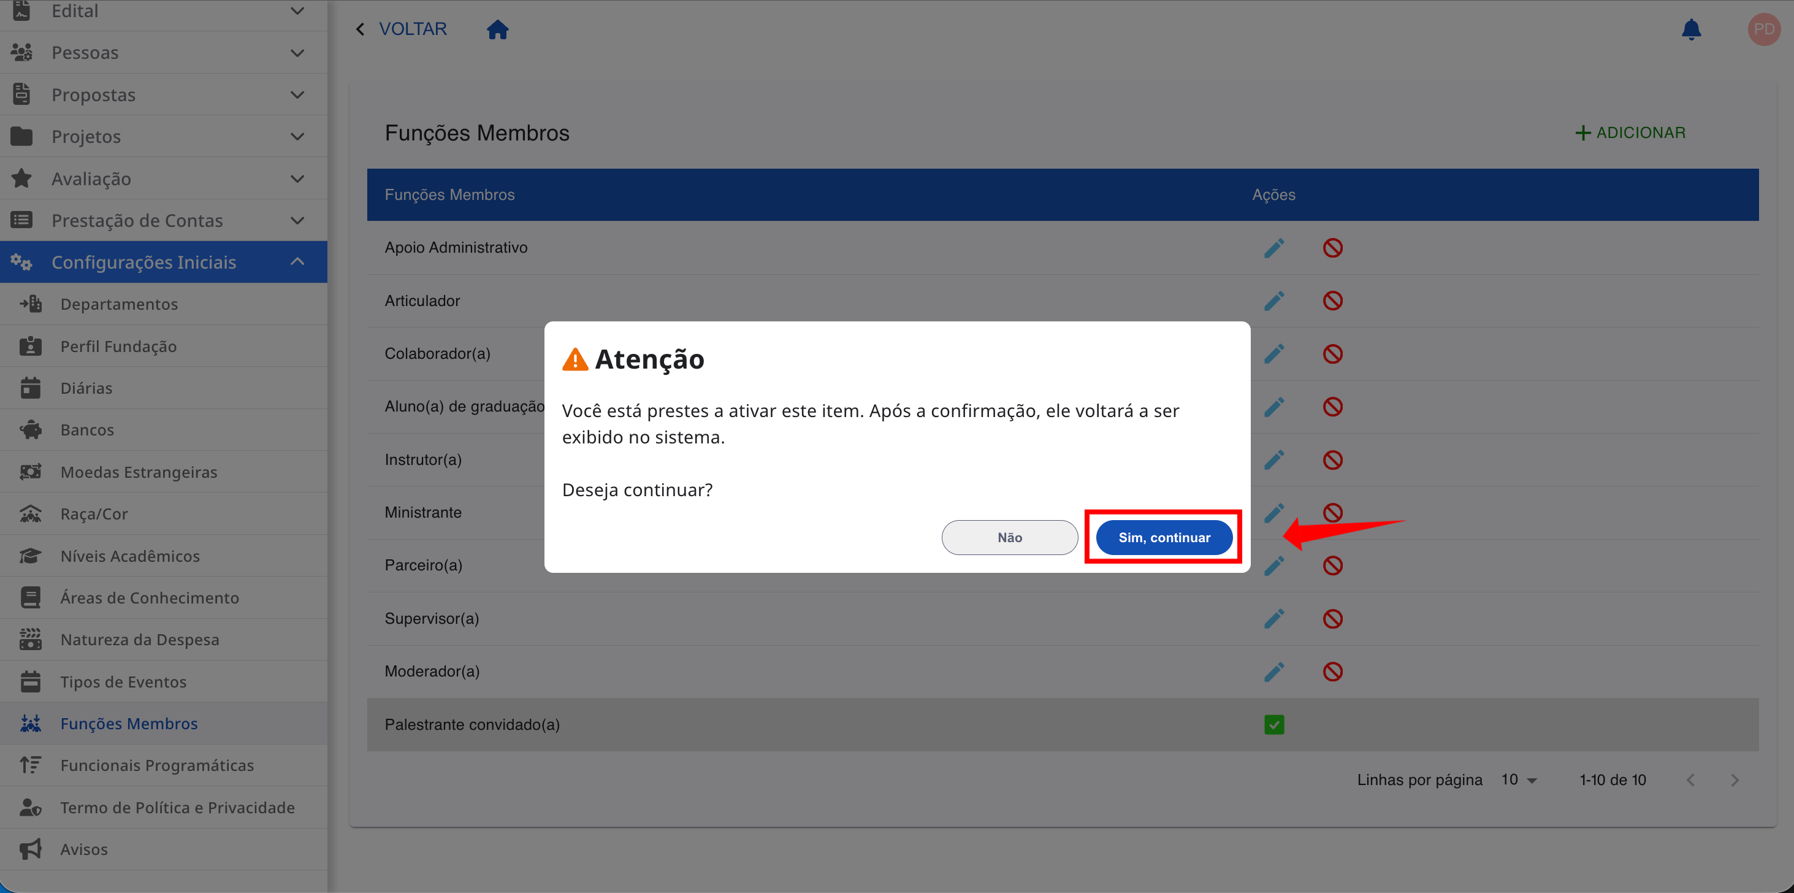
Task: Edit the Supervisor(a) row pencil
Action: tap(1274, 619)
